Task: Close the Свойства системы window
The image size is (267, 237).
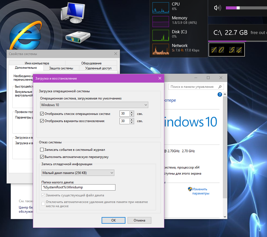Action: [115, 54]
